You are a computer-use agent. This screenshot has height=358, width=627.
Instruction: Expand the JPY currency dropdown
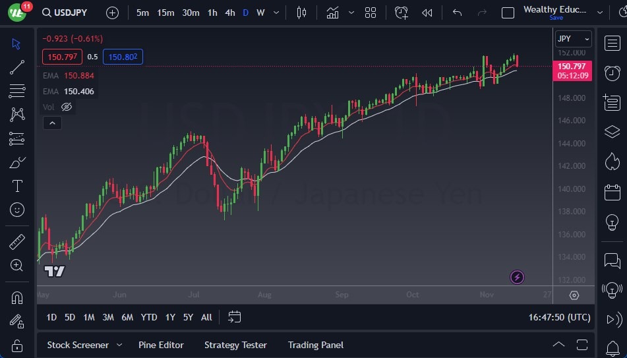[573, 39]
